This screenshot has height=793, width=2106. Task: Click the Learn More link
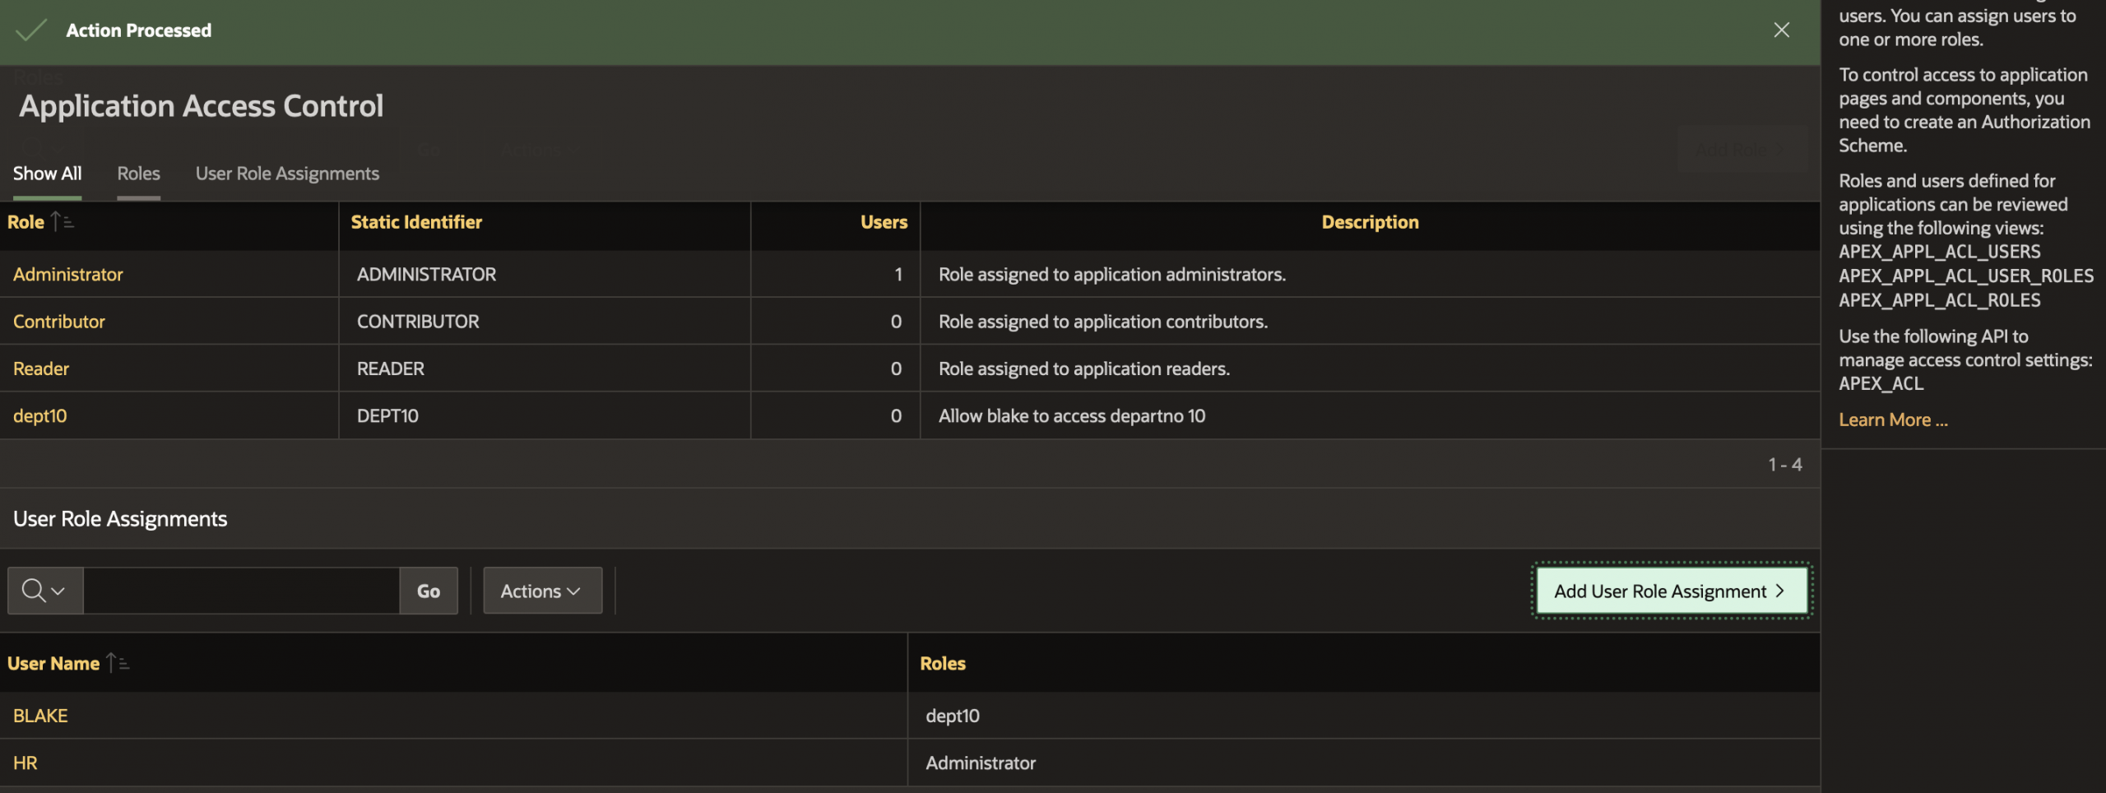coord(1892,420)
